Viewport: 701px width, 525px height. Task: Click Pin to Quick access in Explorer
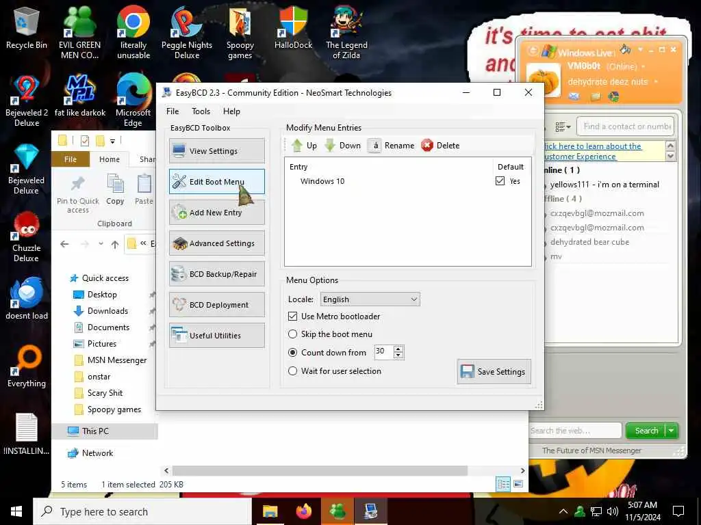coord(78,195)
